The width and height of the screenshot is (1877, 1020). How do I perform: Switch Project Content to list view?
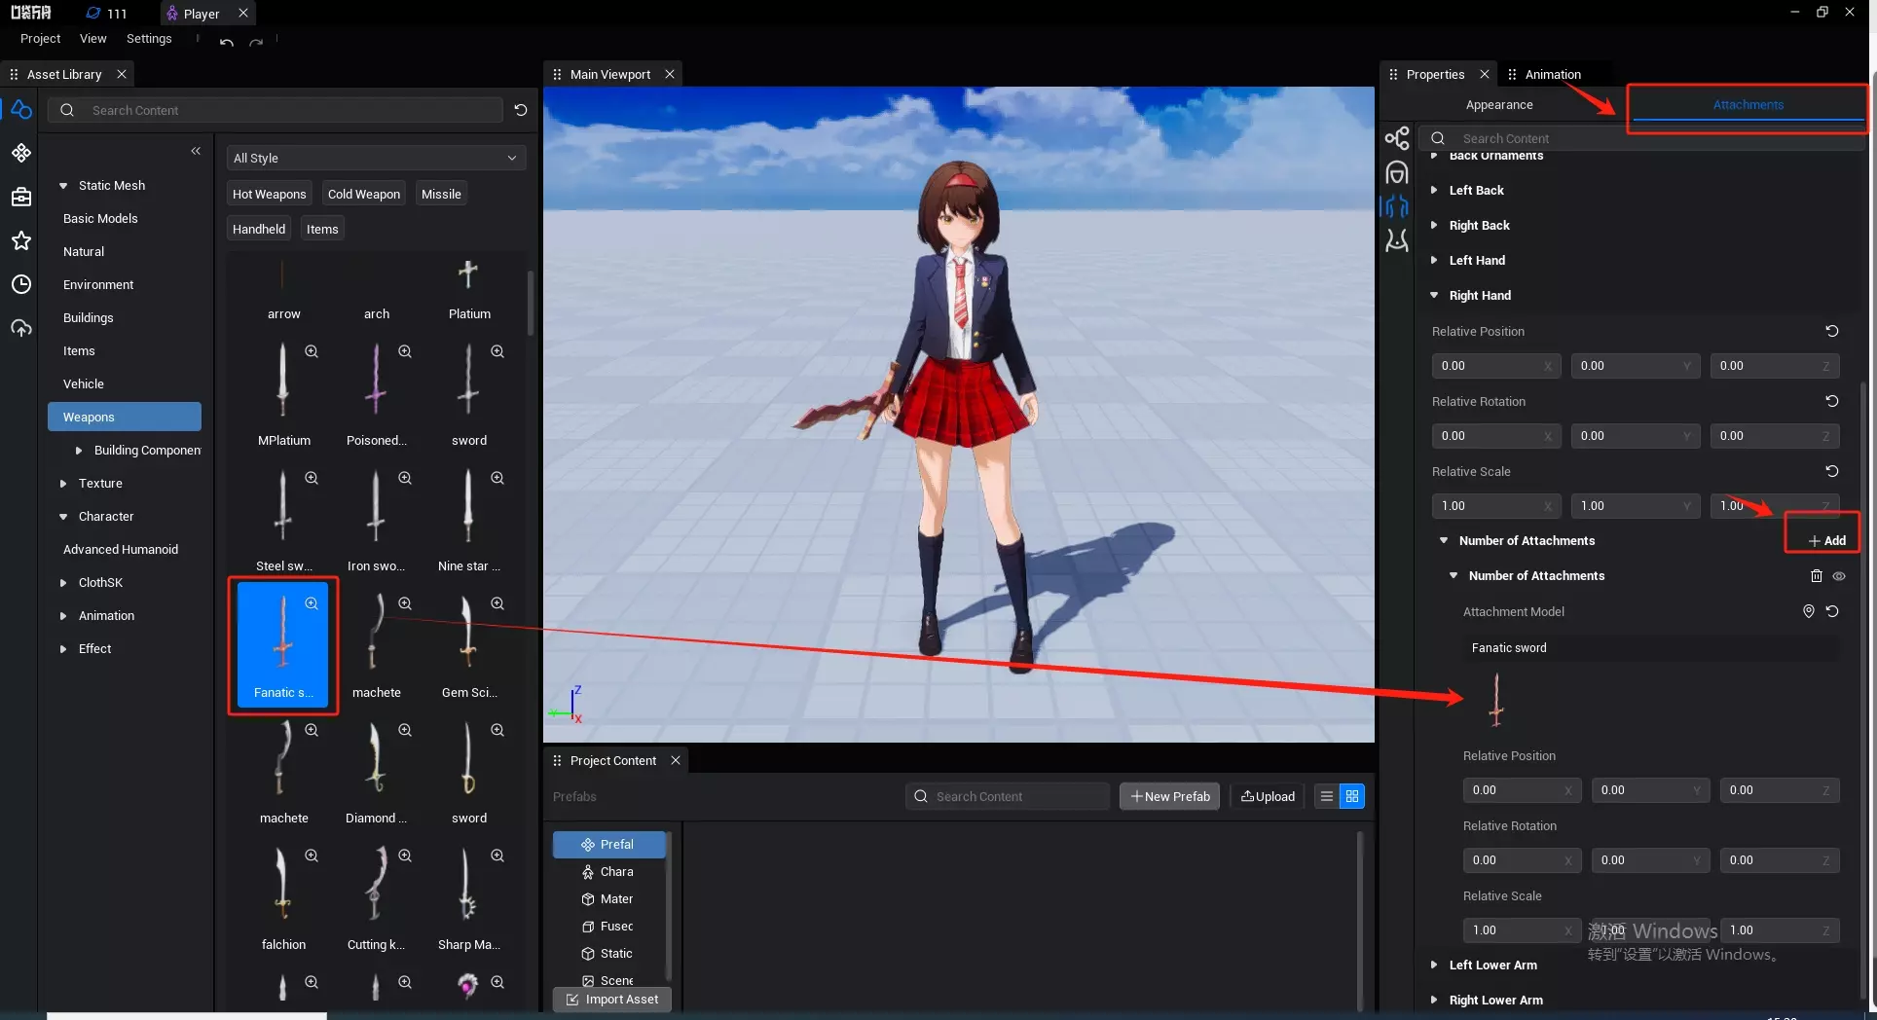click(x=1326, y=796)
